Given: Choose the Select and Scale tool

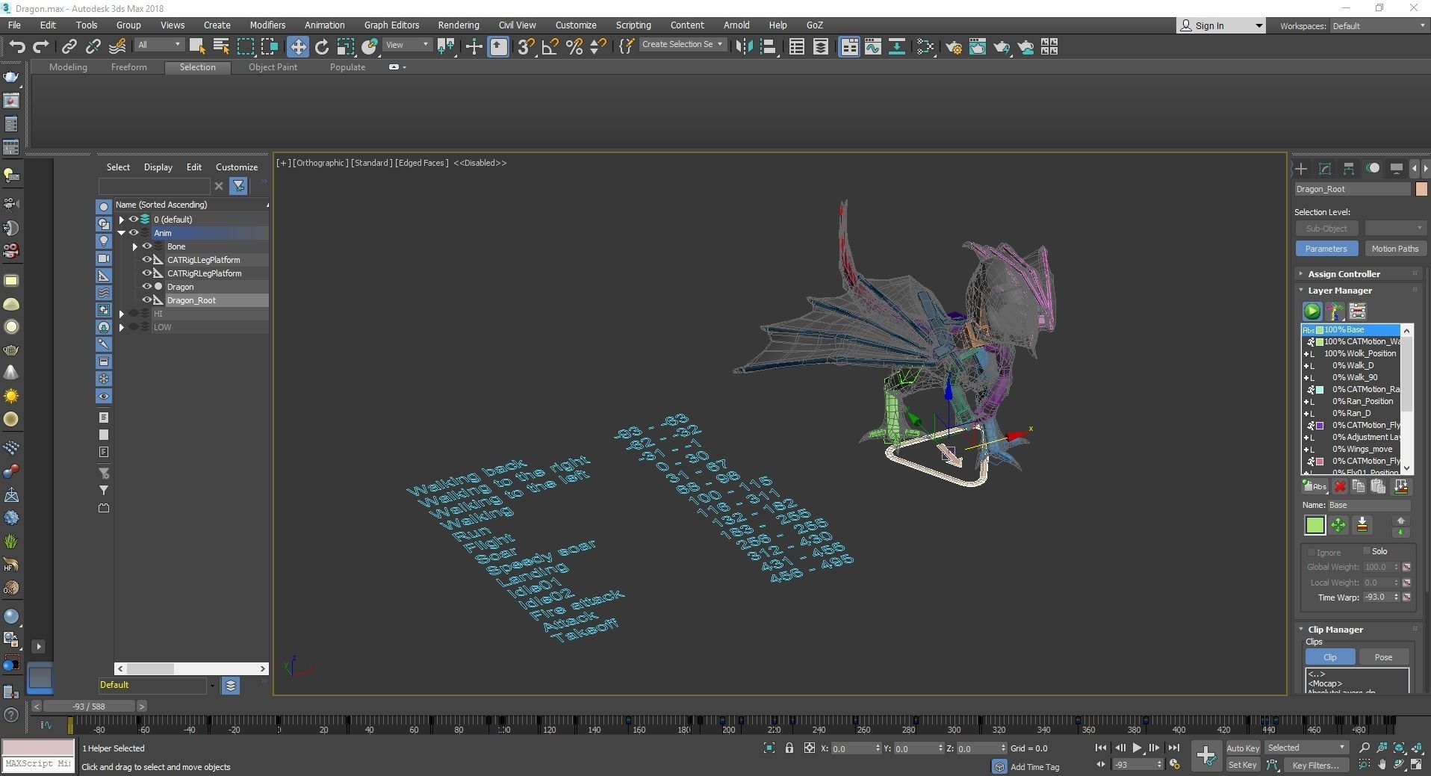Looking at the screenshot, I should click(x=346, y=47).
